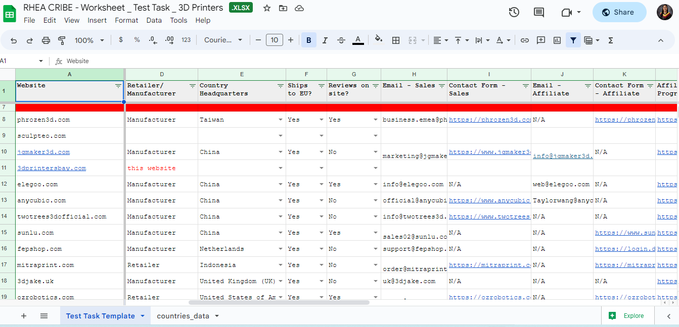Screen dimensions: 679x327
Task: Open Google Sheets home
Action: click(10, 14)
